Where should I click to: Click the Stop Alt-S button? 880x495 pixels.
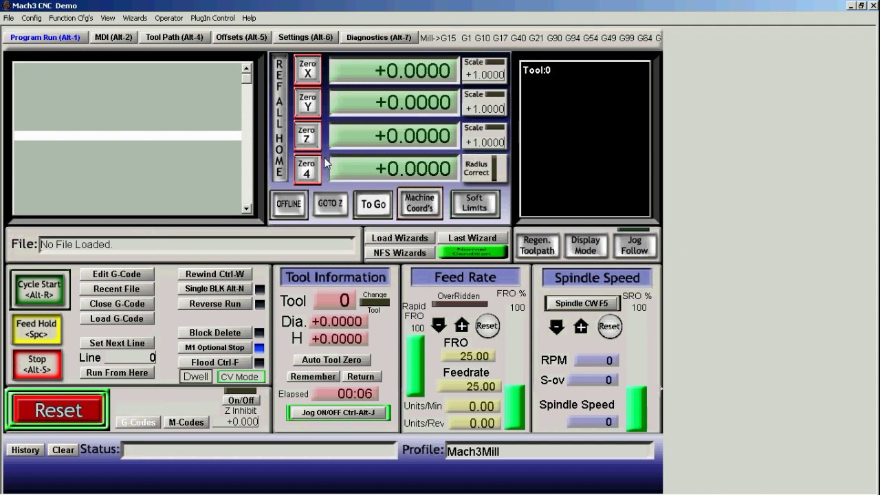click(36, 364)
